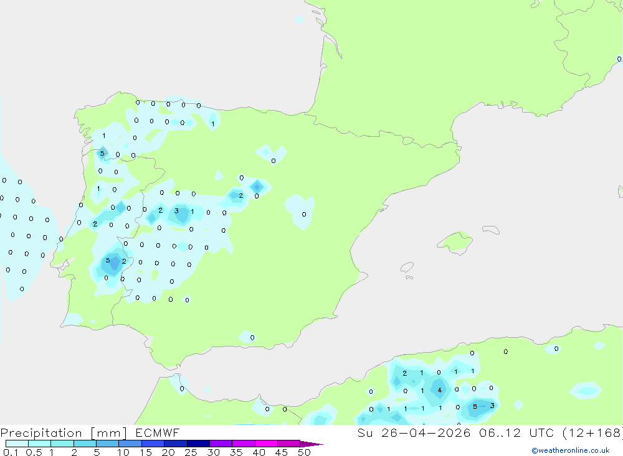Click the legend label '25'
Screen dimensions: 623x456
[x=191, y=452]
